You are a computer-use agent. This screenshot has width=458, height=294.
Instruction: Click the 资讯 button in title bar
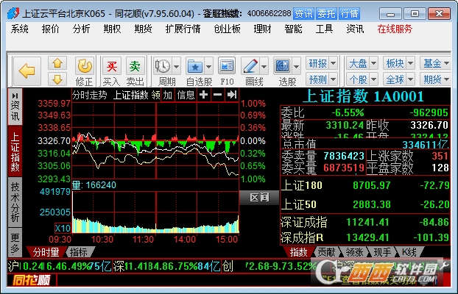[x=303, y=14]
